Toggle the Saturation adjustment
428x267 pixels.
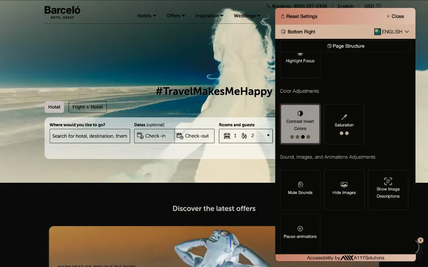pos(344,124)
